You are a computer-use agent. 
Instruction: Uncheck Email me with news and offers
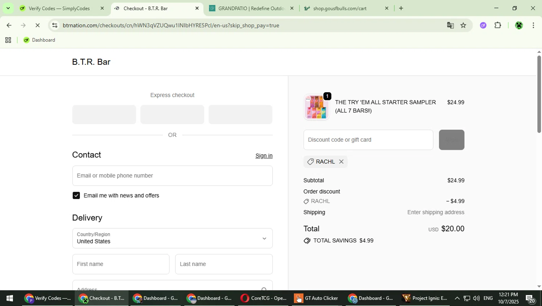[x=76, y=195]
